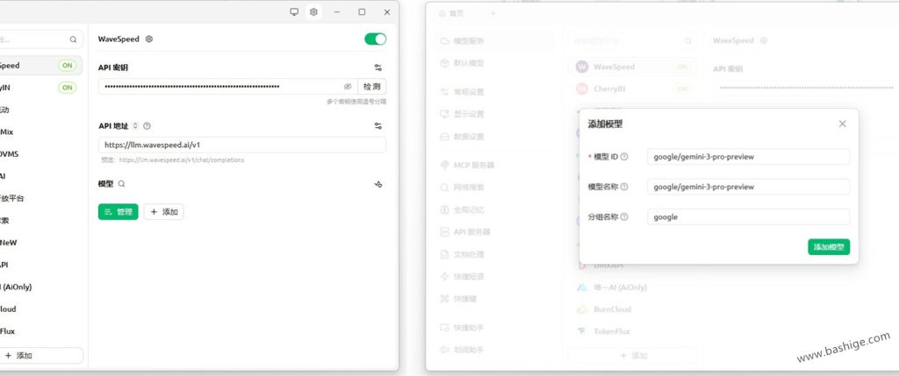
Task: Click + 添加 provider button at left sidebar bottom
Action: (40, 355)
